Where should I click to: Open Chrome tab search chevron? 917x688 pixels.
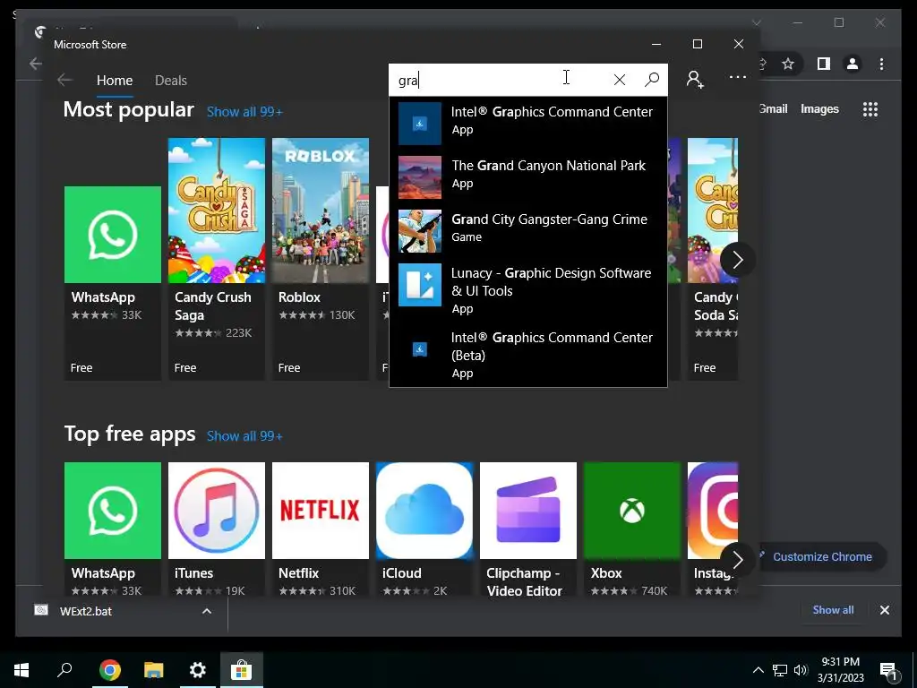756,22
